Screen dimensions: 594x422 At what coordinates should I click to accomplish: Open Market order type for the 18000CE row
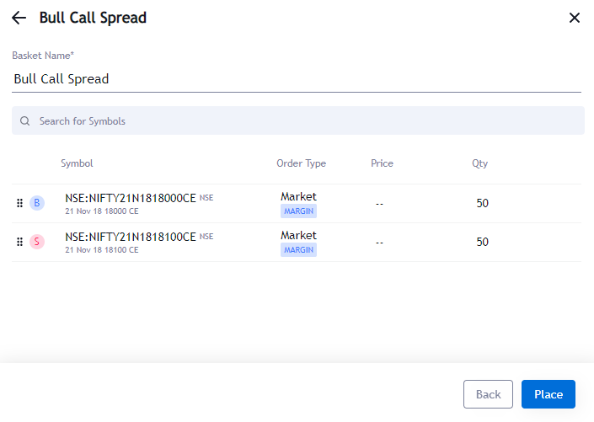click(x=298, y=196)
